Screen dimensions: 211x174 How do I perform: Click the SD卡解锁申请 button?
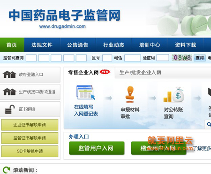tap(30, 151)
